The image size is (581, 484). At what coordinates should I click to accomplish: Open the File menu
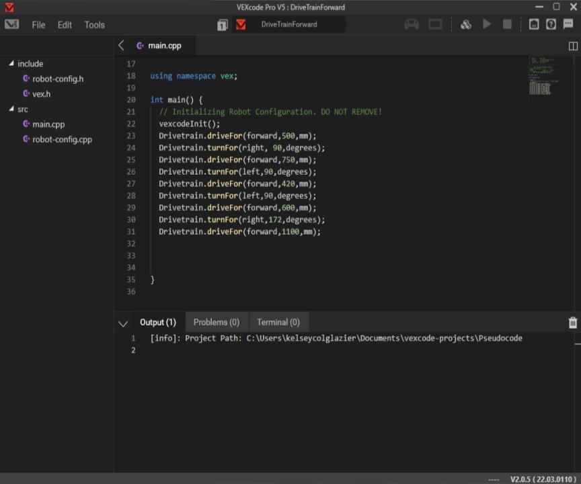coord(38,25)
